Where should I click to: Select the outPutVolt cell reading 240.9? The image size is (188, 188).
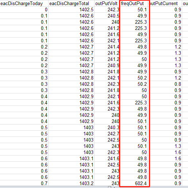[x=107, y=65]
